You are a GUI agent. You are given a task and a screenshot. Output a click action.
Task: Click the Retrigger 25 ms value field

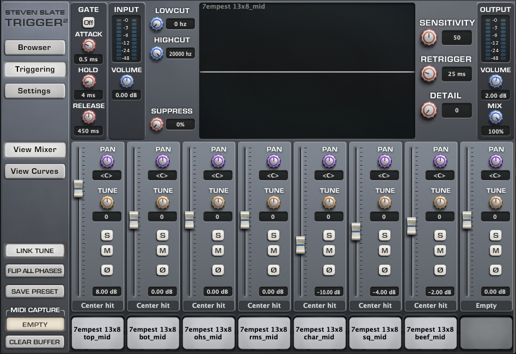pyautogui.click(x=457, y=74)
